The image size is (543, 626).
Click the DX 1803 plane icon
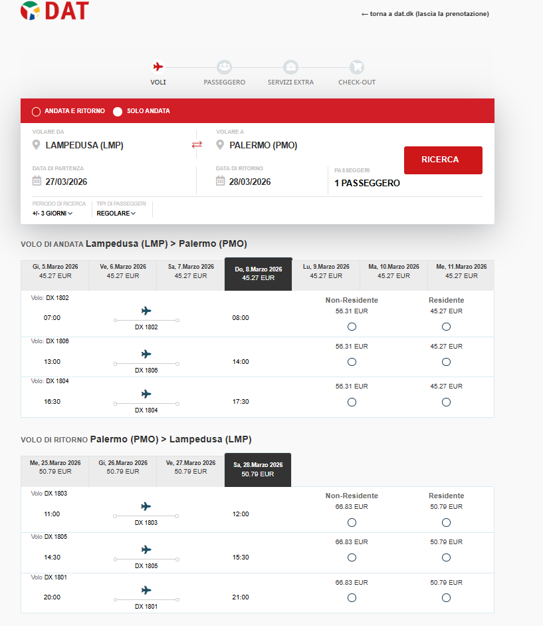pyautogui.click(x=146, y=506)
